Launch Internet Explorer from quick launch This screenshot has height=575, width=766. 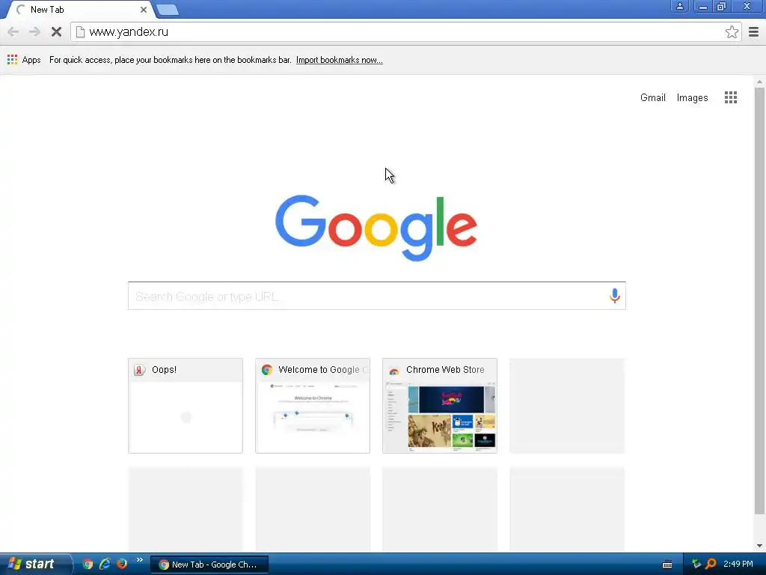[x=105, y=564]
